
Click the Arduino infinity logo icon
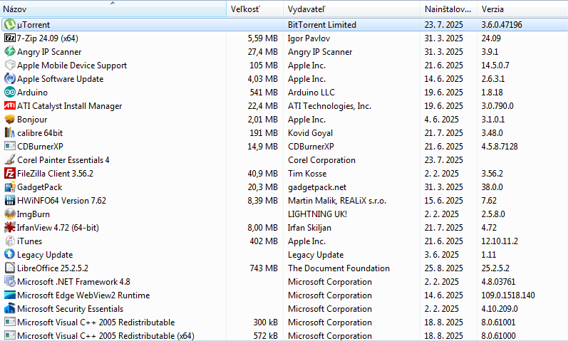[x=10, y=93]
